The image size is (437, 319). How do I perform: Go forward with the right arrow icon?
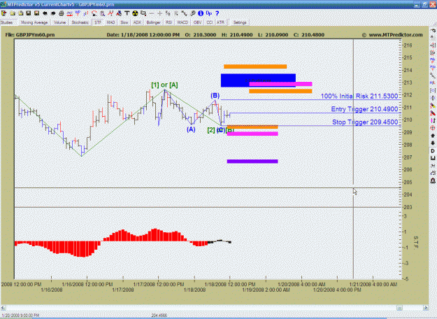click(53, 13)
